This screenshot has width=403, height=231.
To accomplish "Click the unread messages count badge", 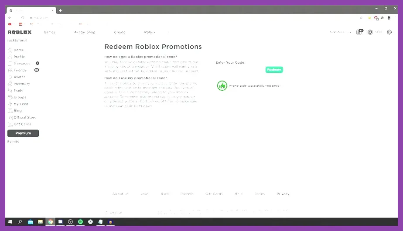I will (38, 63).
